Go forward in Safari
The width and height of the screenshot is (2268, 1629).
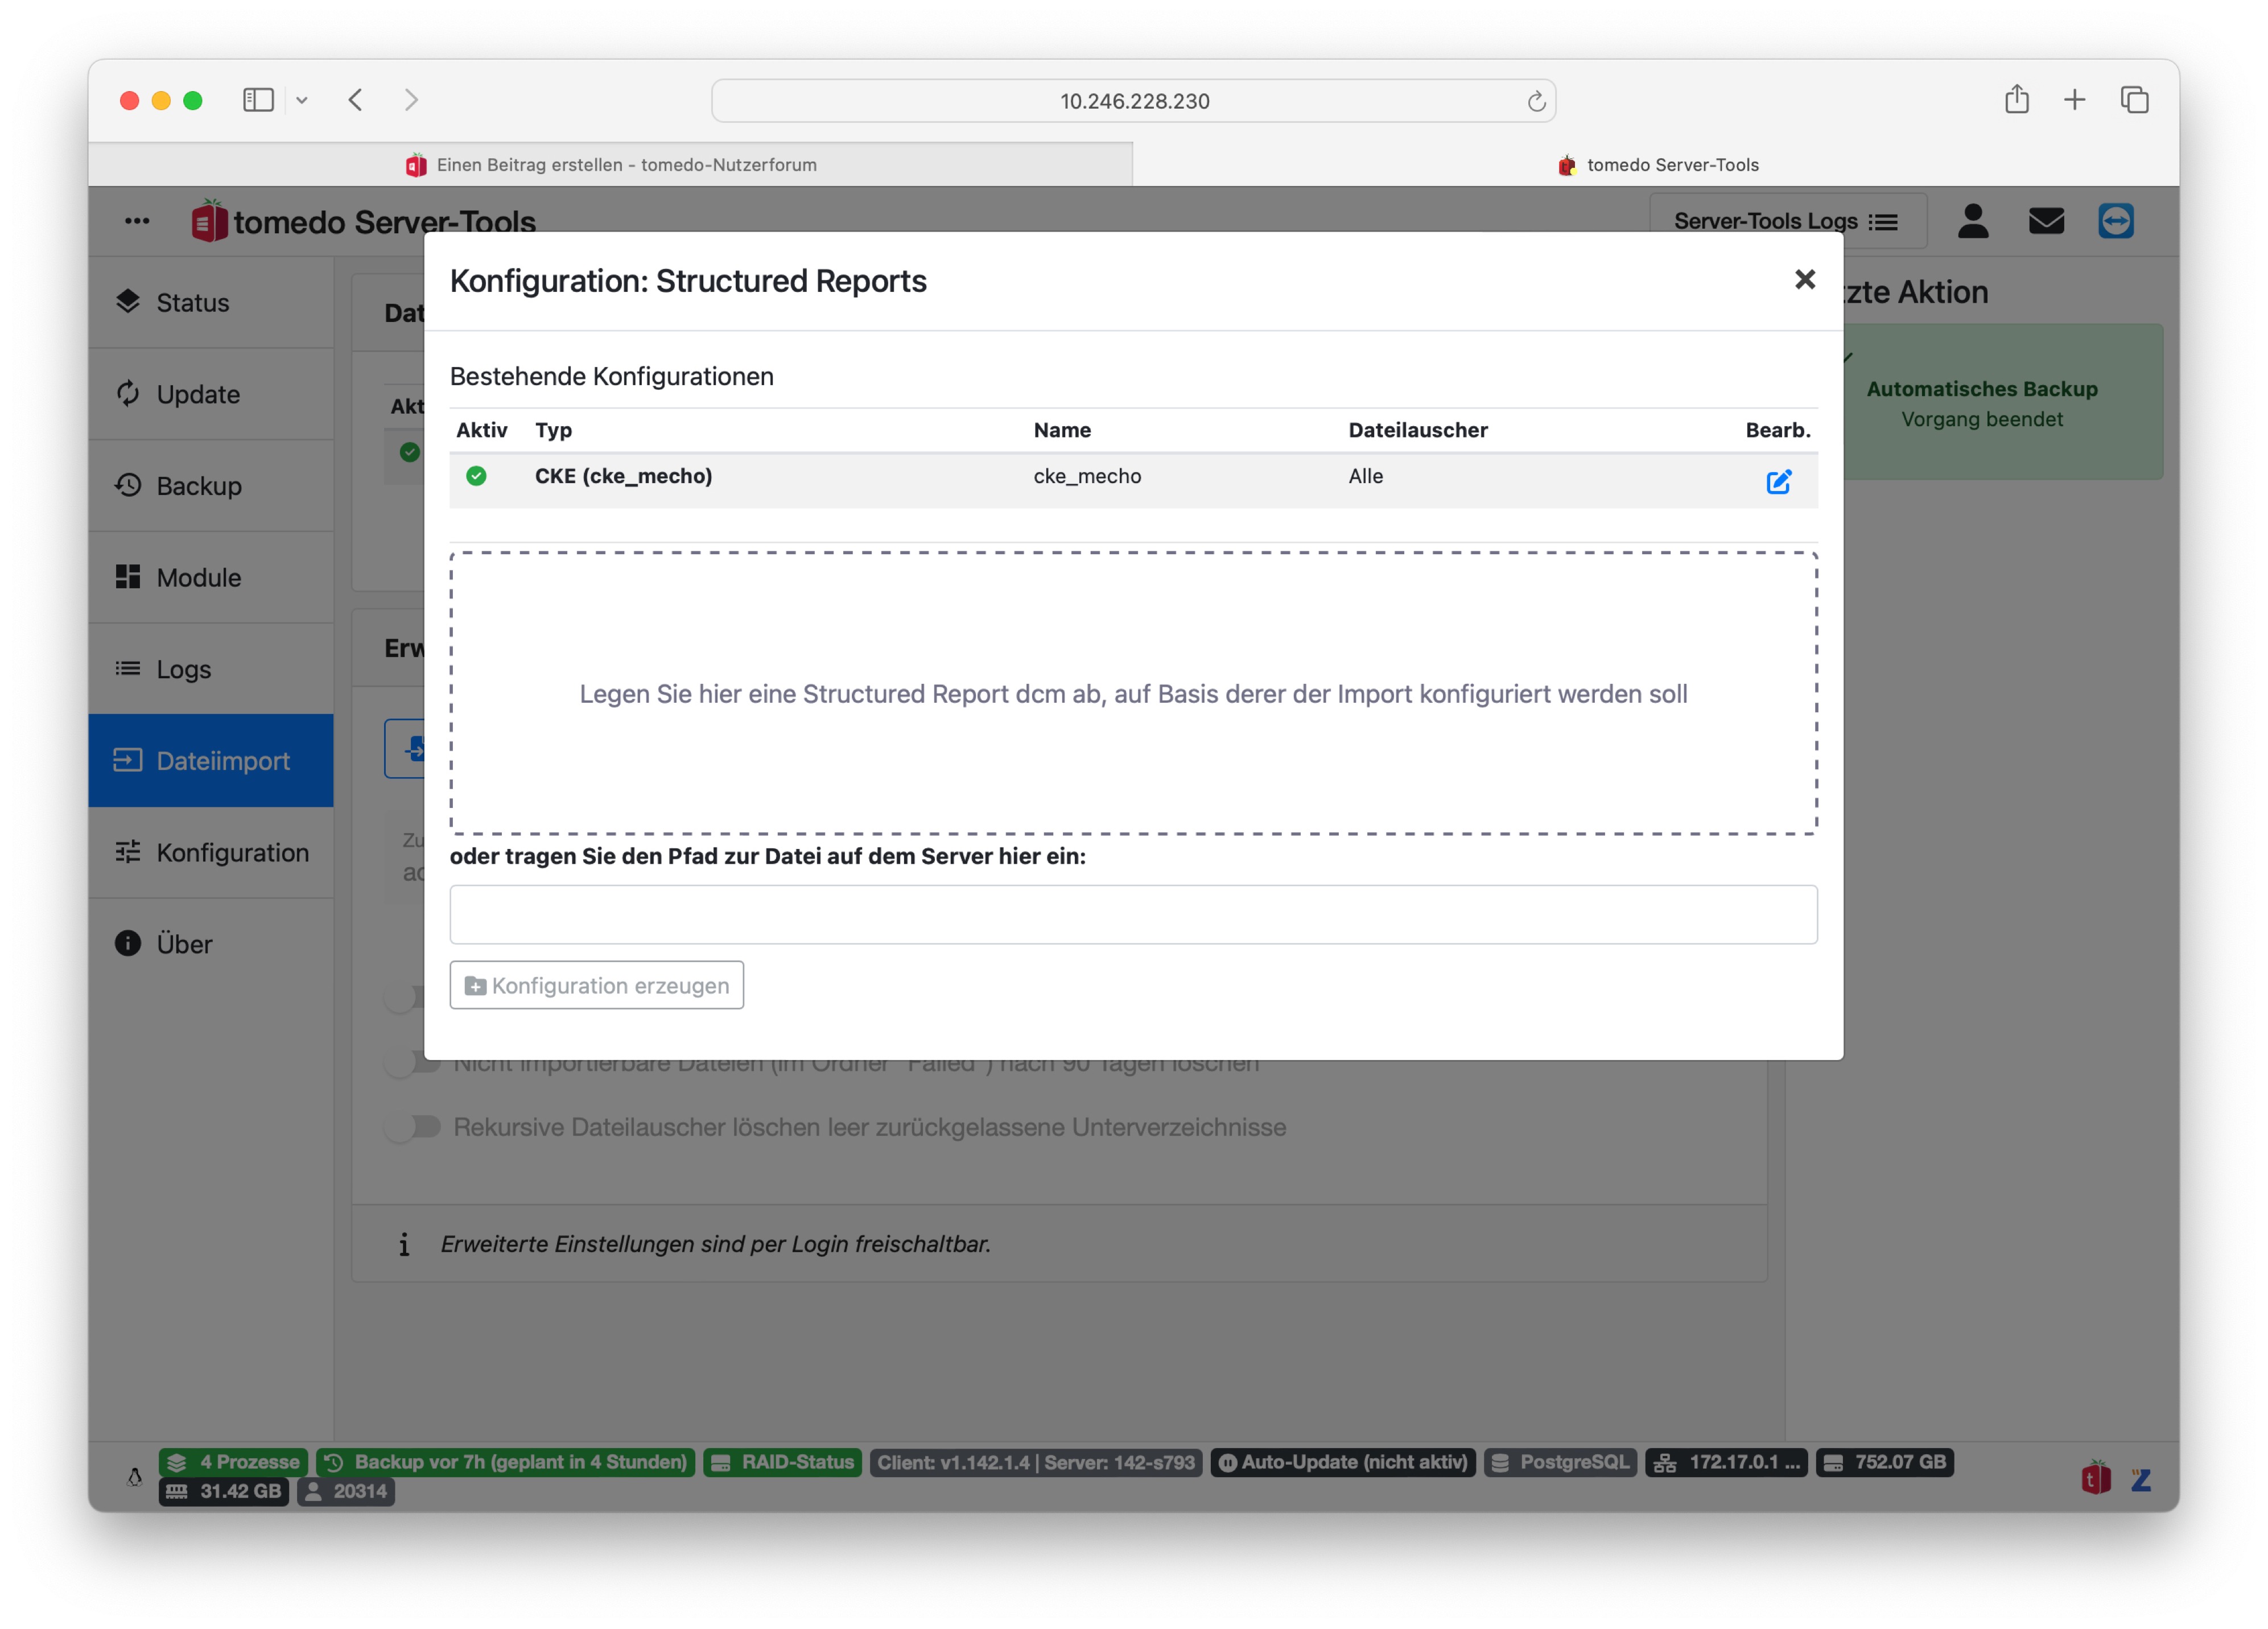[x=411, y=100]
